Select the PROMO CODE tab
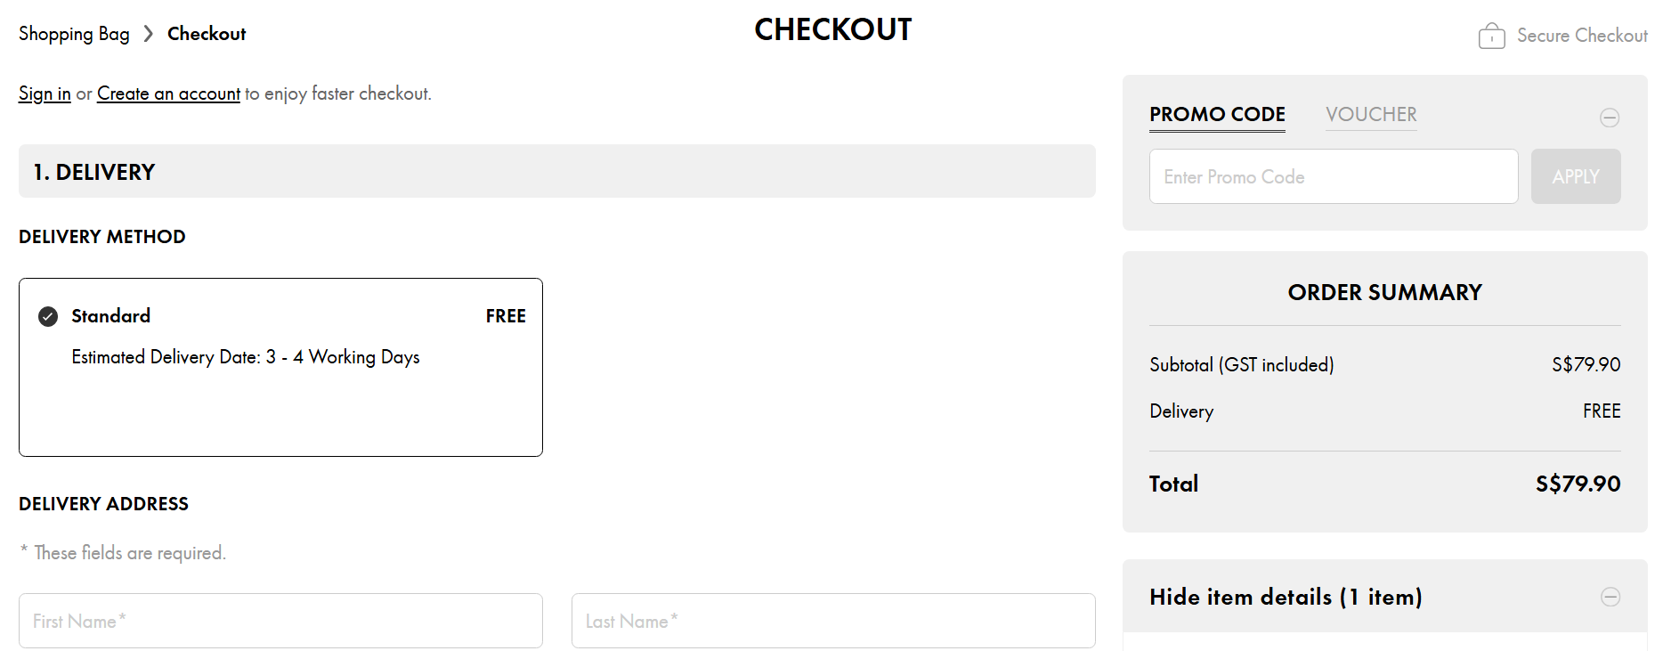 1217,115
